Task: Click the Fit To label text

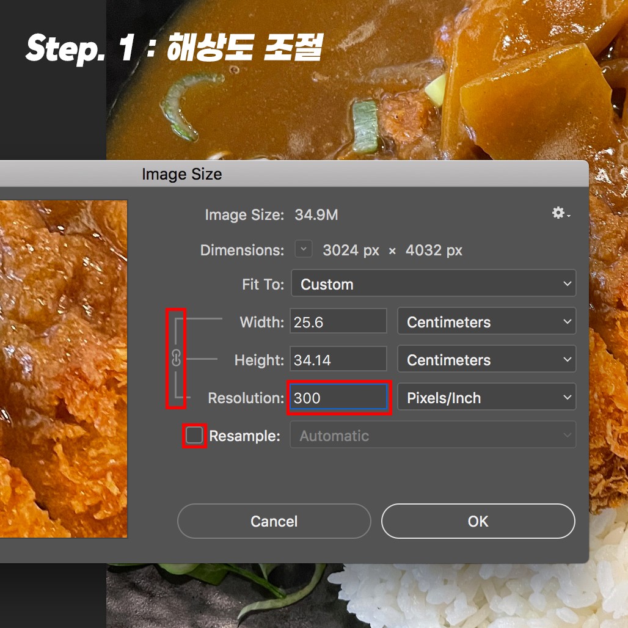Action: tap(263, 284)
